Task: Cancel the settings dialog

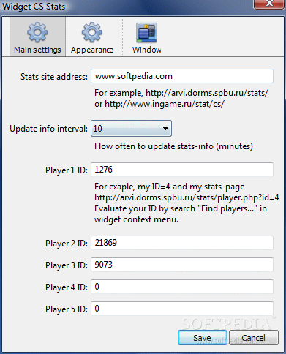Action: coord(254,338)
